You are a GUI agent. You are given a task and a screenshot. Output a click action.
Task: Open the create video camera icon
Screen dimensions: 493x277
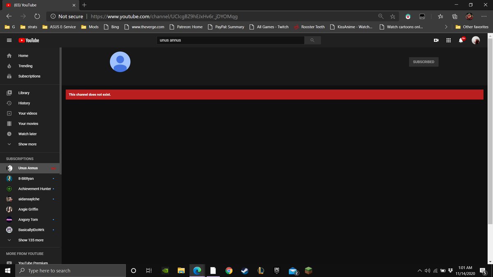[x=436, y=40]
